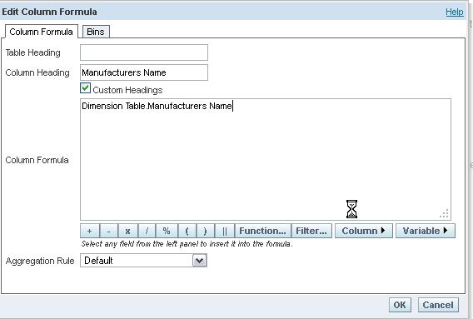Confirm with the OK button
473x319 pixels.
(x=400, y=305)
